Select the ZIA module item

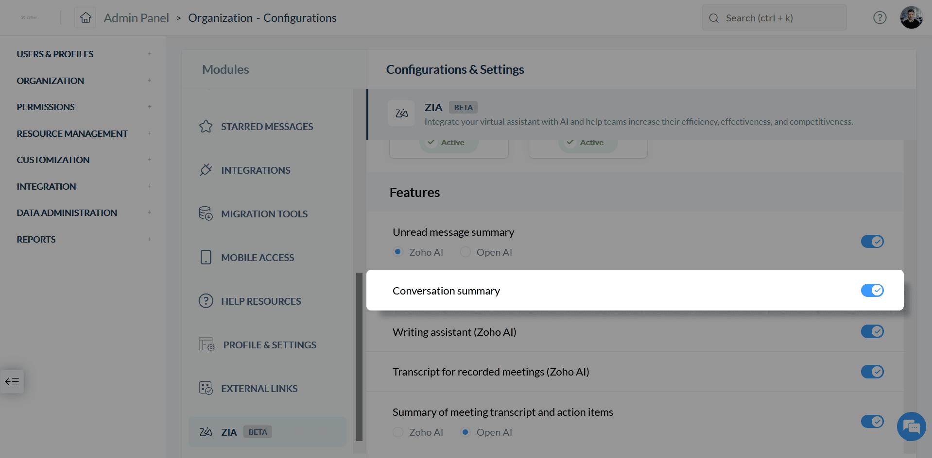pyautogui.click(x=229, y=432)
